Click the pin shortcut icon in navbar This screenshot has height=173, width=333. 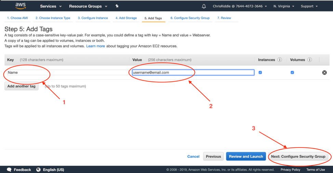(x=117, y=6)
